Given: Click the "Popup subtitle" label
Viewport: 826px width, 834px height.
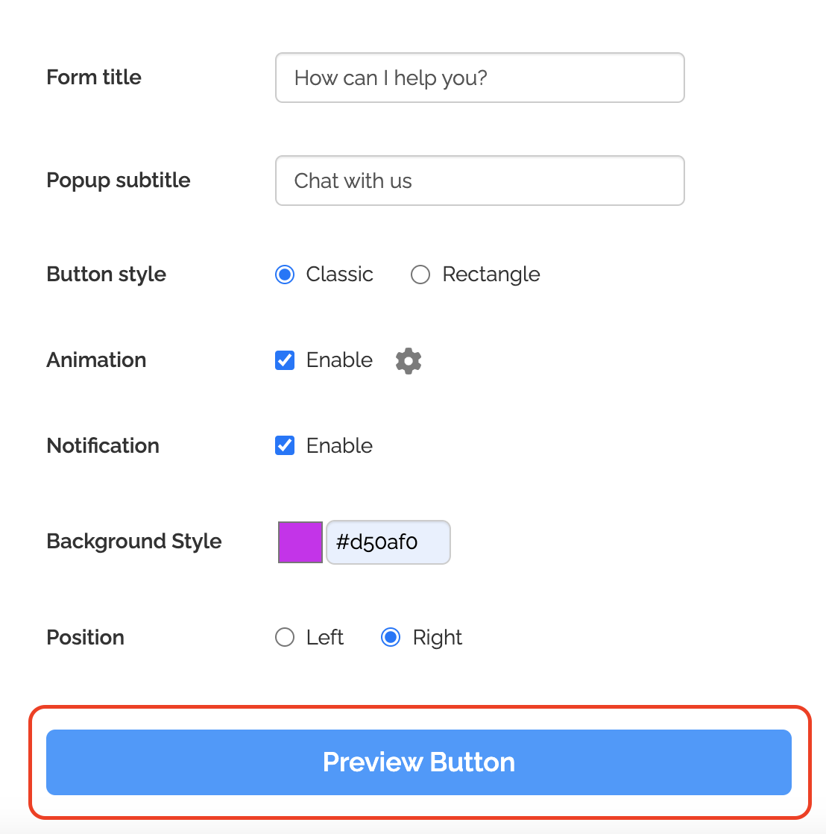Looking at the screenshot, I should (119, 181).
